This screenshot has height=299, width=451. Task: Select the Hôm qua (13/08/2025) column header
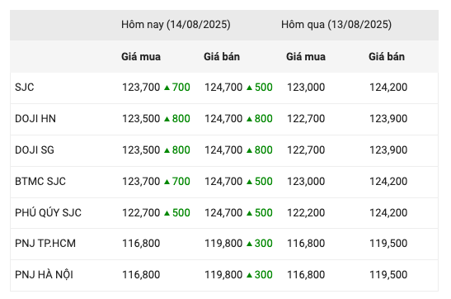[x=336, y=25]
